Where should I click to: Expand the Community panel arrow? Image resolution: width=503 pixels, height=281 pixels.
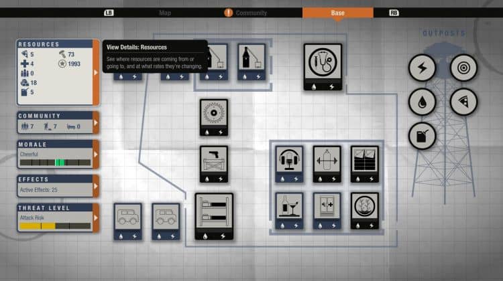pyautogui.click(x=96, y=122)
